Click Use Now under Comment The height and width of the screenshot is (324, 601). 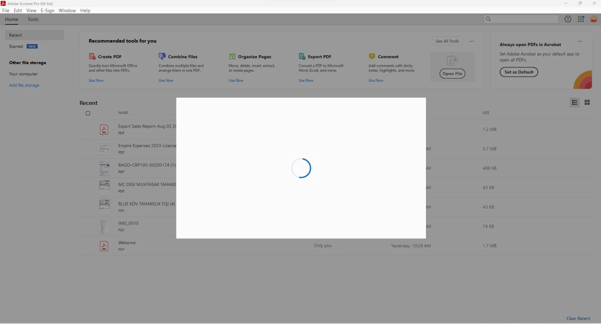point(376,80)
